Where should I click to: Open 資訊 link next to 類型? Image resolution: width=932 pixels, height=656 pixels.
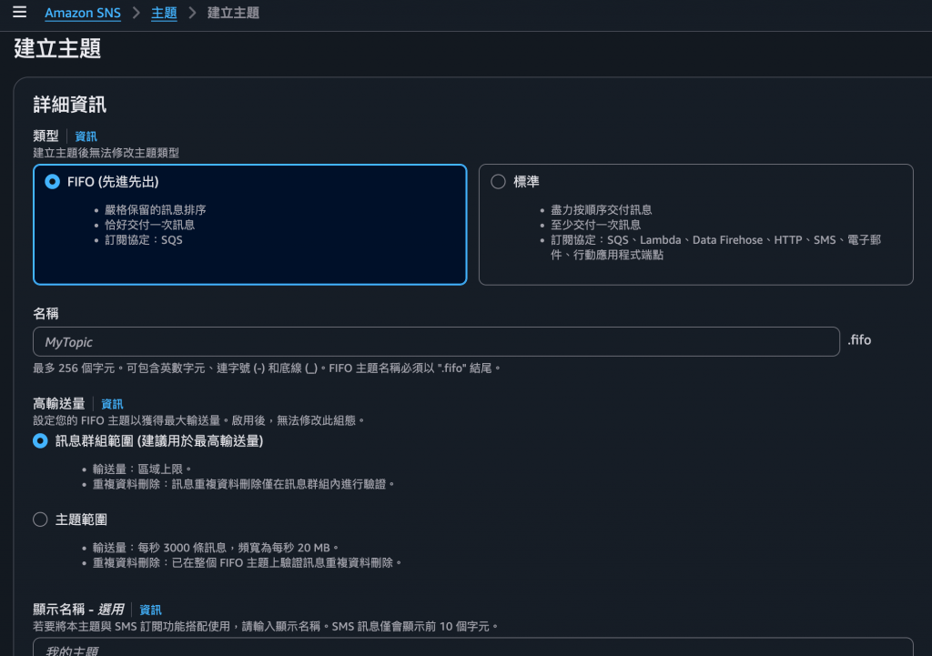[x=86, y=136]
